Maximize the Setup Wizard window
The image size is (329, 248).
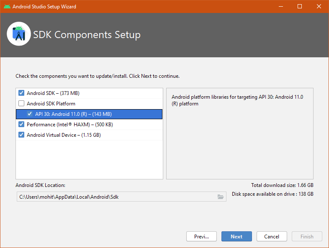300,7
